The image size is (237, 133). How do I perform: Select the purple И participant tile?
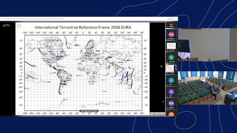[171, 92]
